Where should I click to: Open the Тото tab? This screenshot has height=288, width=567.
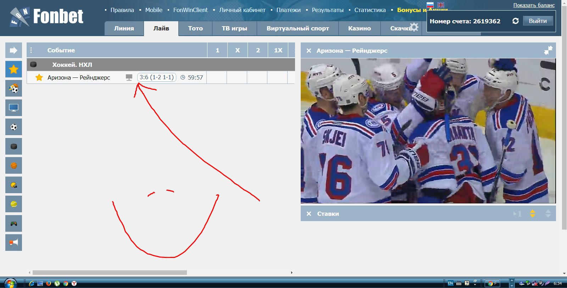195,28
